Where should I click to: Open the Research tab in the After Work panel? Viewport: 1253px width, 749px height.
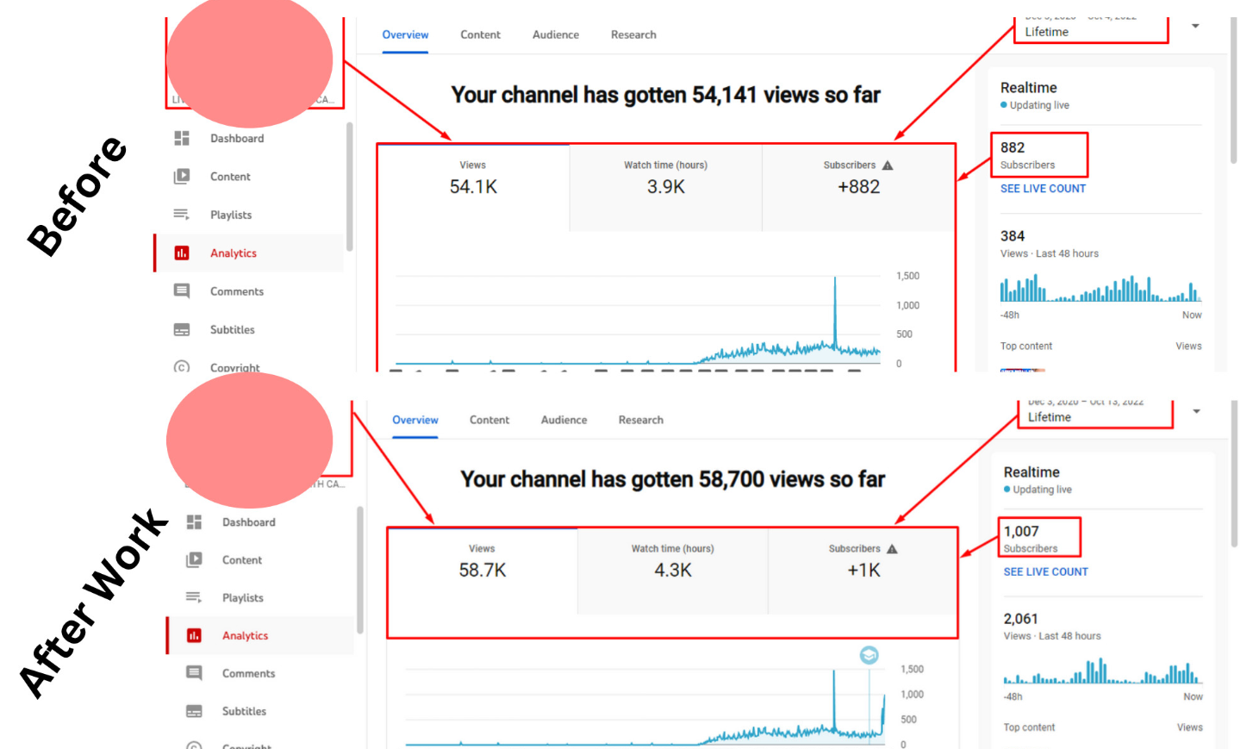pos(640,421)
